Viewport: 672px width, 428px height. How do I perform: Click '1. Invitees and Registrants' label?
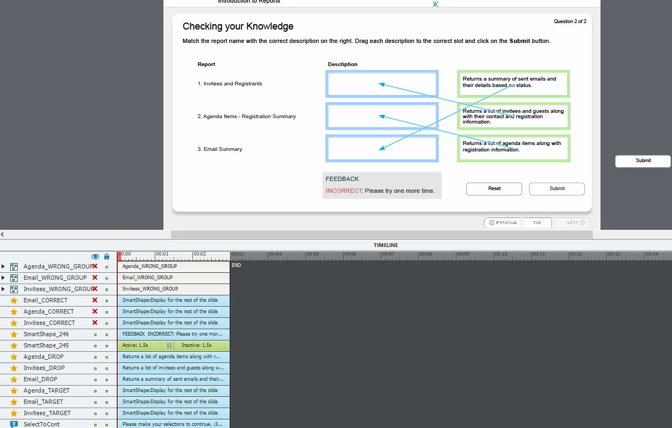click(230, 84)
